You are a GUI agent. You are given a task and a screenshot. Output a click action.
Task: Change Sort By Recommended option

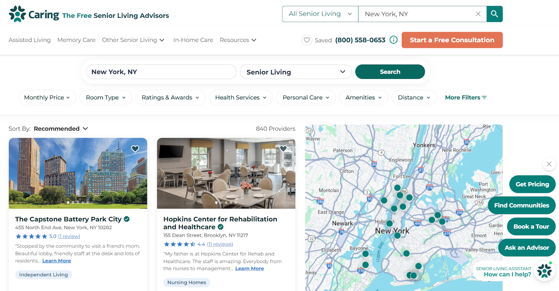[x=61, y=129]
